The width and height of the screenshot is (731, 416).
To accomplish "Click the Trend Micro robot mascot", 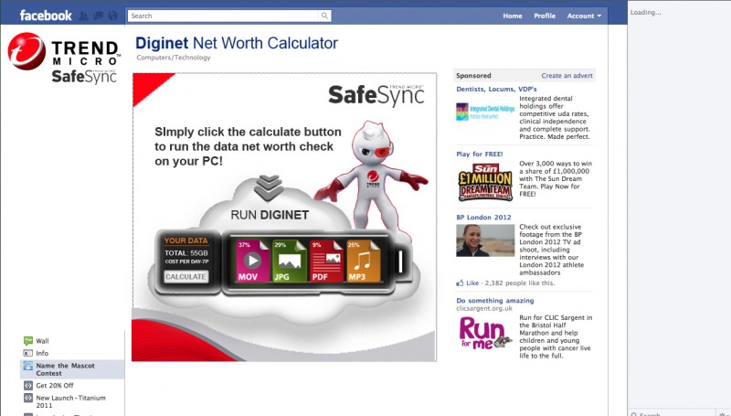I will point(371,179).
